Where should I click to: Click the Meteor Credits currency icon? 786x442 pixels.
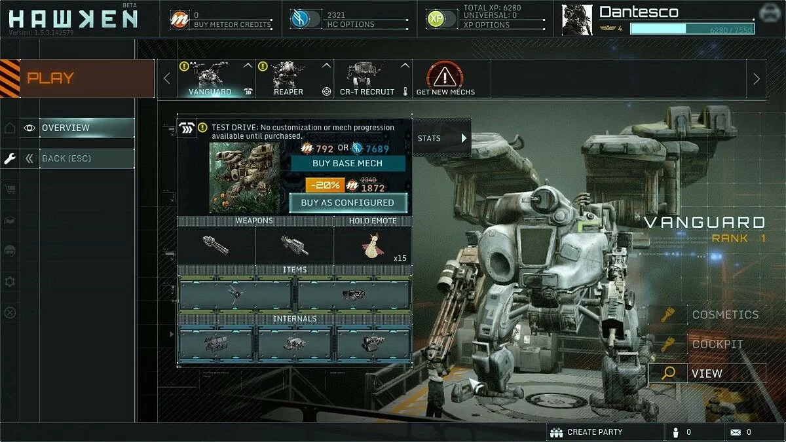[179, 19]
